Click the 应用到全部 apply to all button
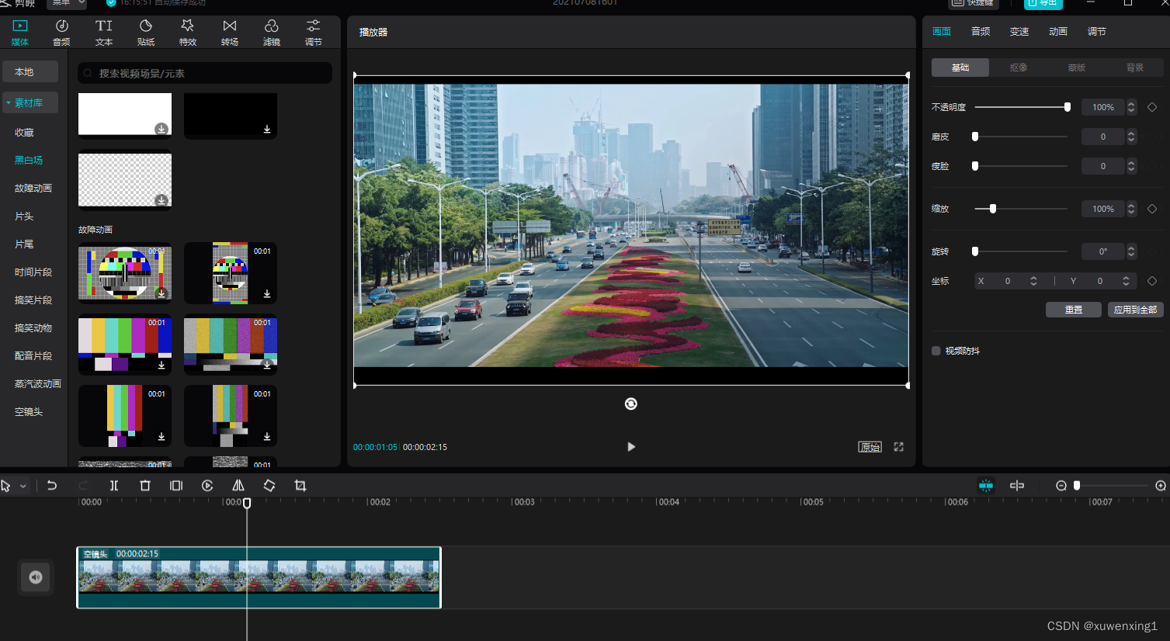 [1135, 310]
